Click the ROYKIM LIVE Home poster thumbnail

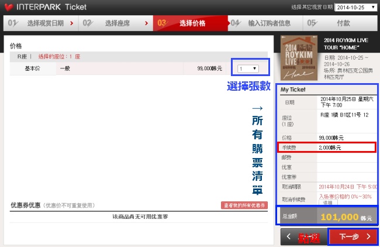coord(299,58)
